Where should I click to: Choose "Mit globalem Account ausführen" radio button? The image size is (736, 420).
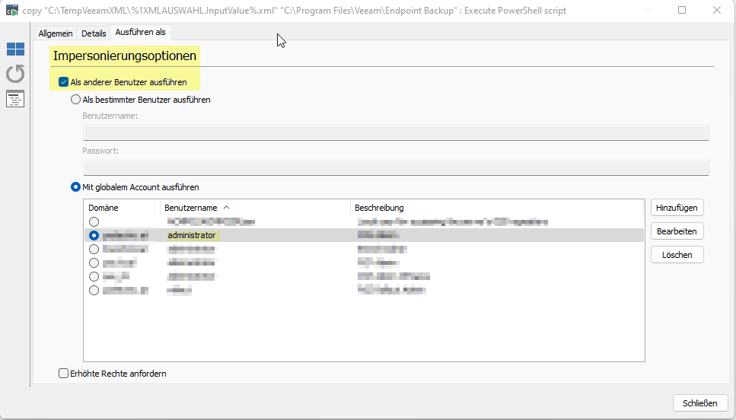point(75,187)
